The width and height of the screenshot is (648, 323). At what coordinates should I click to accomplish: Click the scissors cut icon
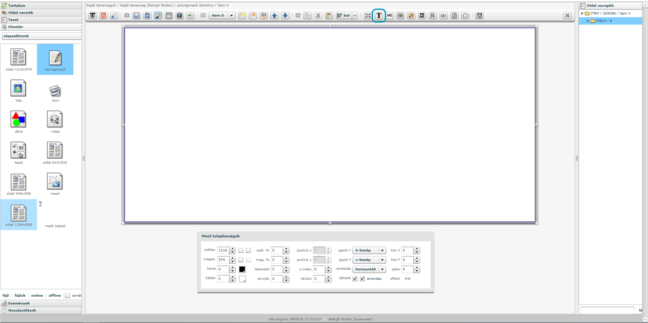coord(318,16)
